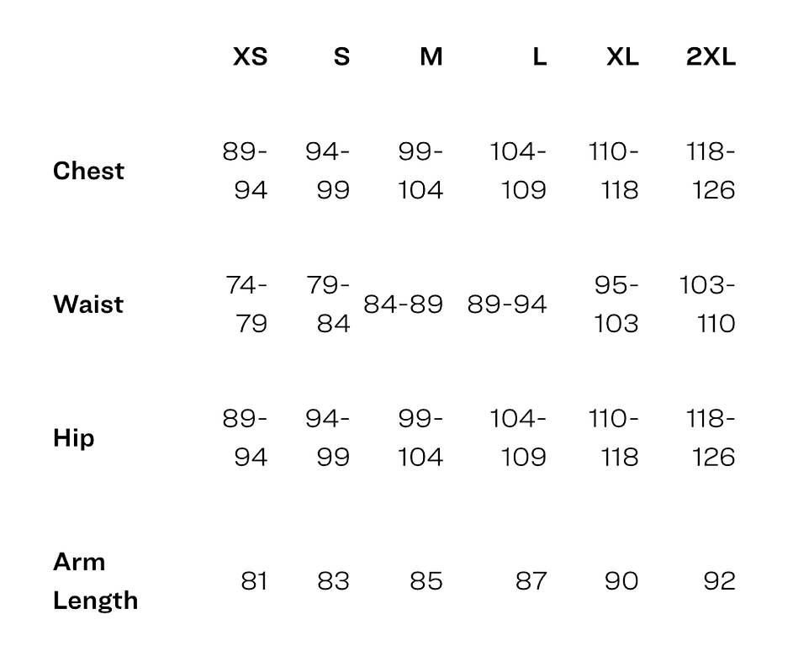Screen dimensions: 793x646
Task: Click arm length value 87
Action: click(531, 581)
